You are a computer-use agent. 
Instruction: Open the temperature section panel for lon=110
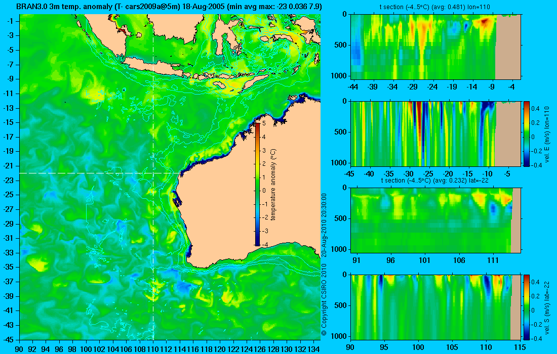[435, 47]
